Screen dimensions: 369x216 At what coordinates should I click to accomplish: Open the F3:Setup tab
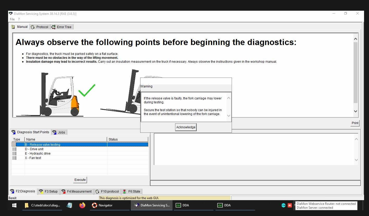click(x=48, y=191)
